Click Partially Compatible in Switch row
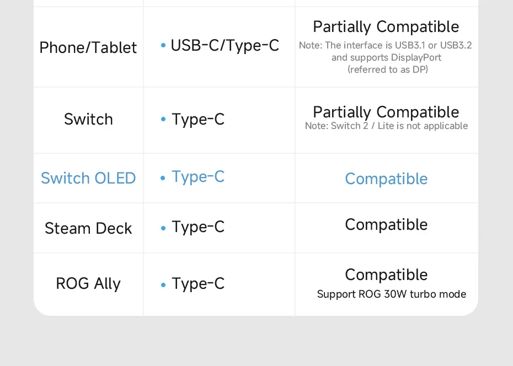 point(386,112)
